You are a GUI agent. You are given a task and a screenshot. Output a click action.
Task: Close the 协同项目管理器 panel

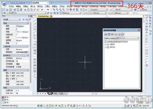pos(139,30)
